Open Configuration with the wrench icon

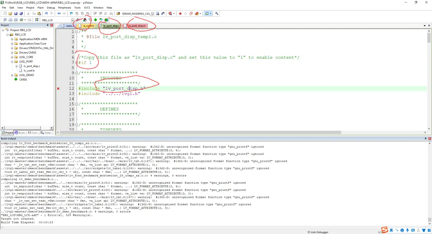pos(217,13)
